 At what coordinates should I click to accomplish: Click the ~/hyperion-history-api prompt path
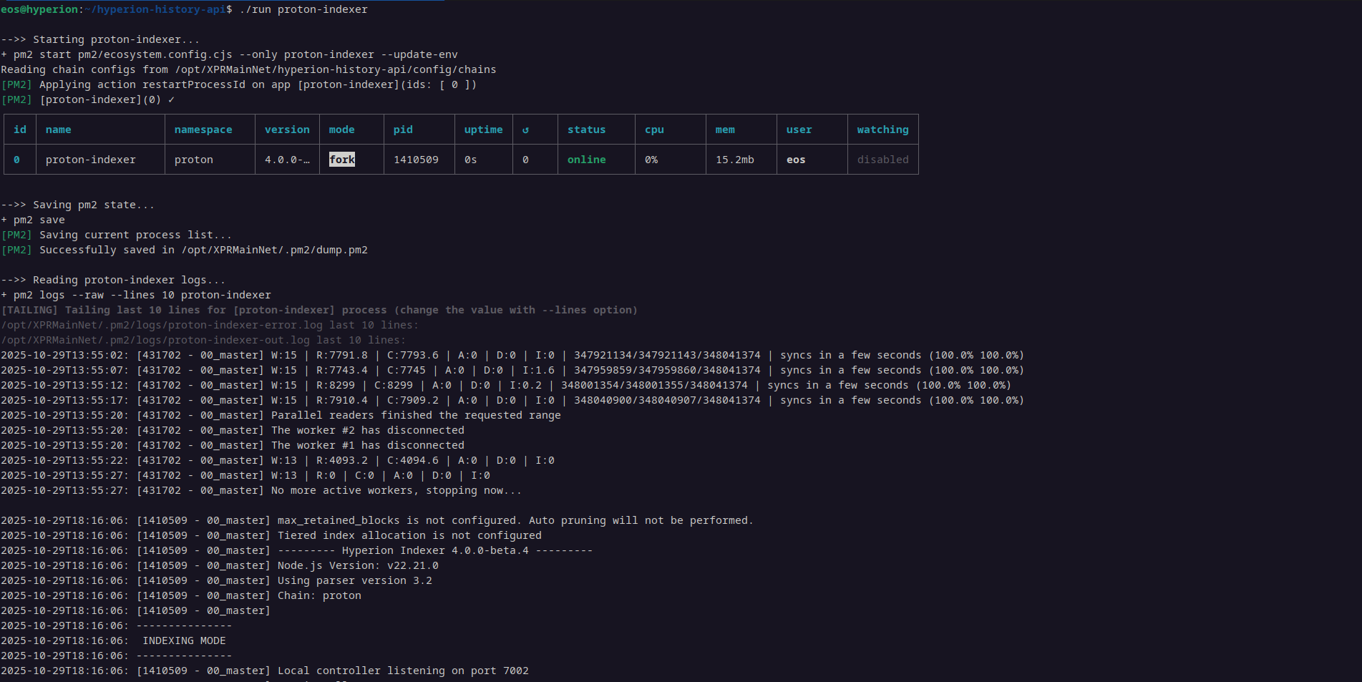[158, 9]
